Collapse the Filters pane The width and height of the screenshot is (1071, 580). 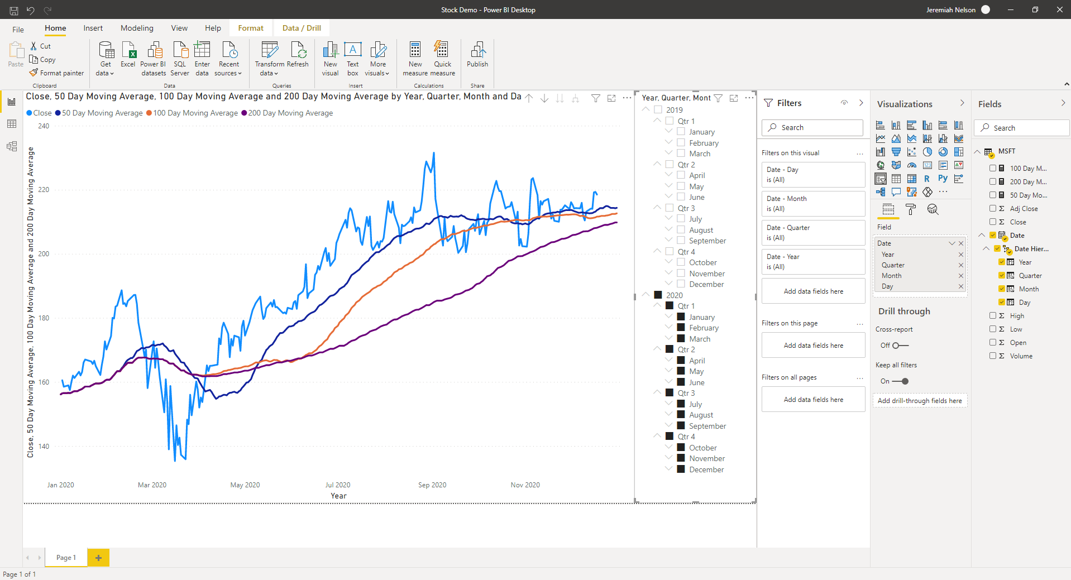point(861,103)
